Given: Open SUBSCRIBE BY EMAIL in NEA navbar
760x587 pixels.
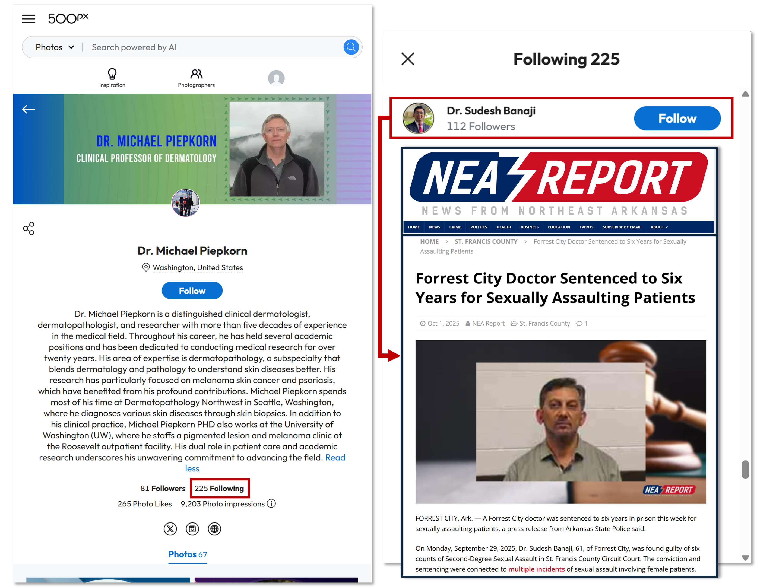Looking at the screenshot, I should 622,227.
